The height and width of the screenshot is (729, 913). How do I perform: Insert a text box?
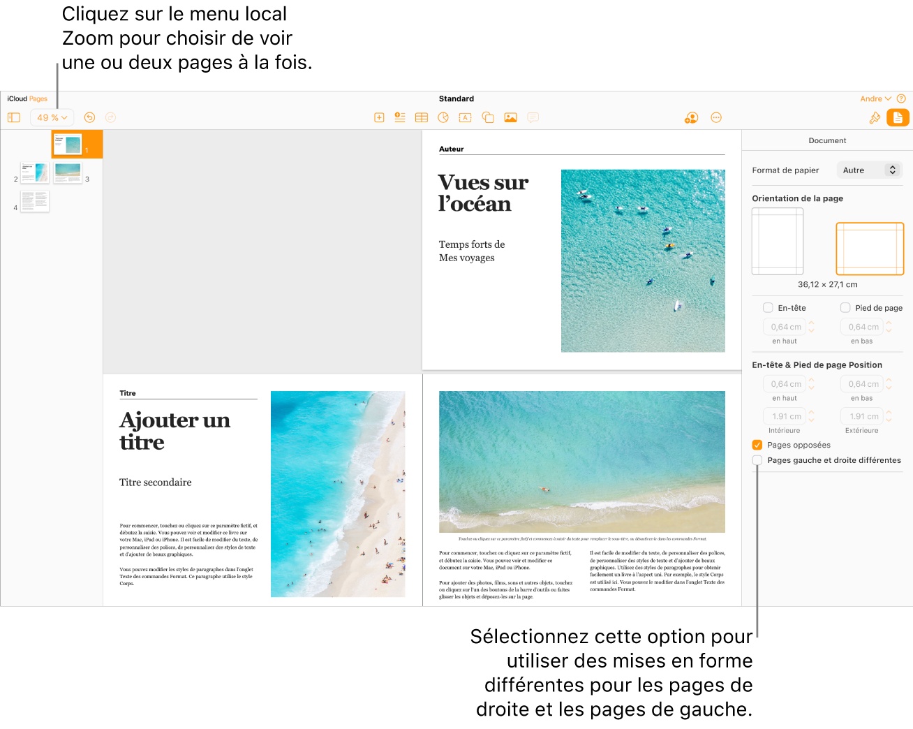pyautogui.click(x=465, y=117)
